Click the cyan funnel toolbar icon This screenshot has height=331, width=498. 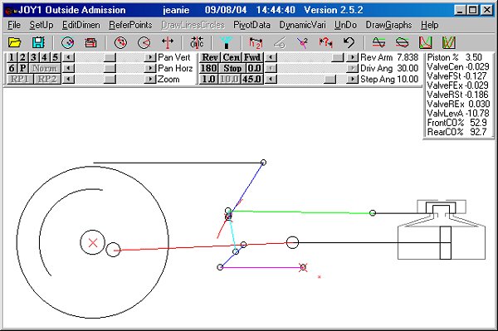[x=227, y=42]
